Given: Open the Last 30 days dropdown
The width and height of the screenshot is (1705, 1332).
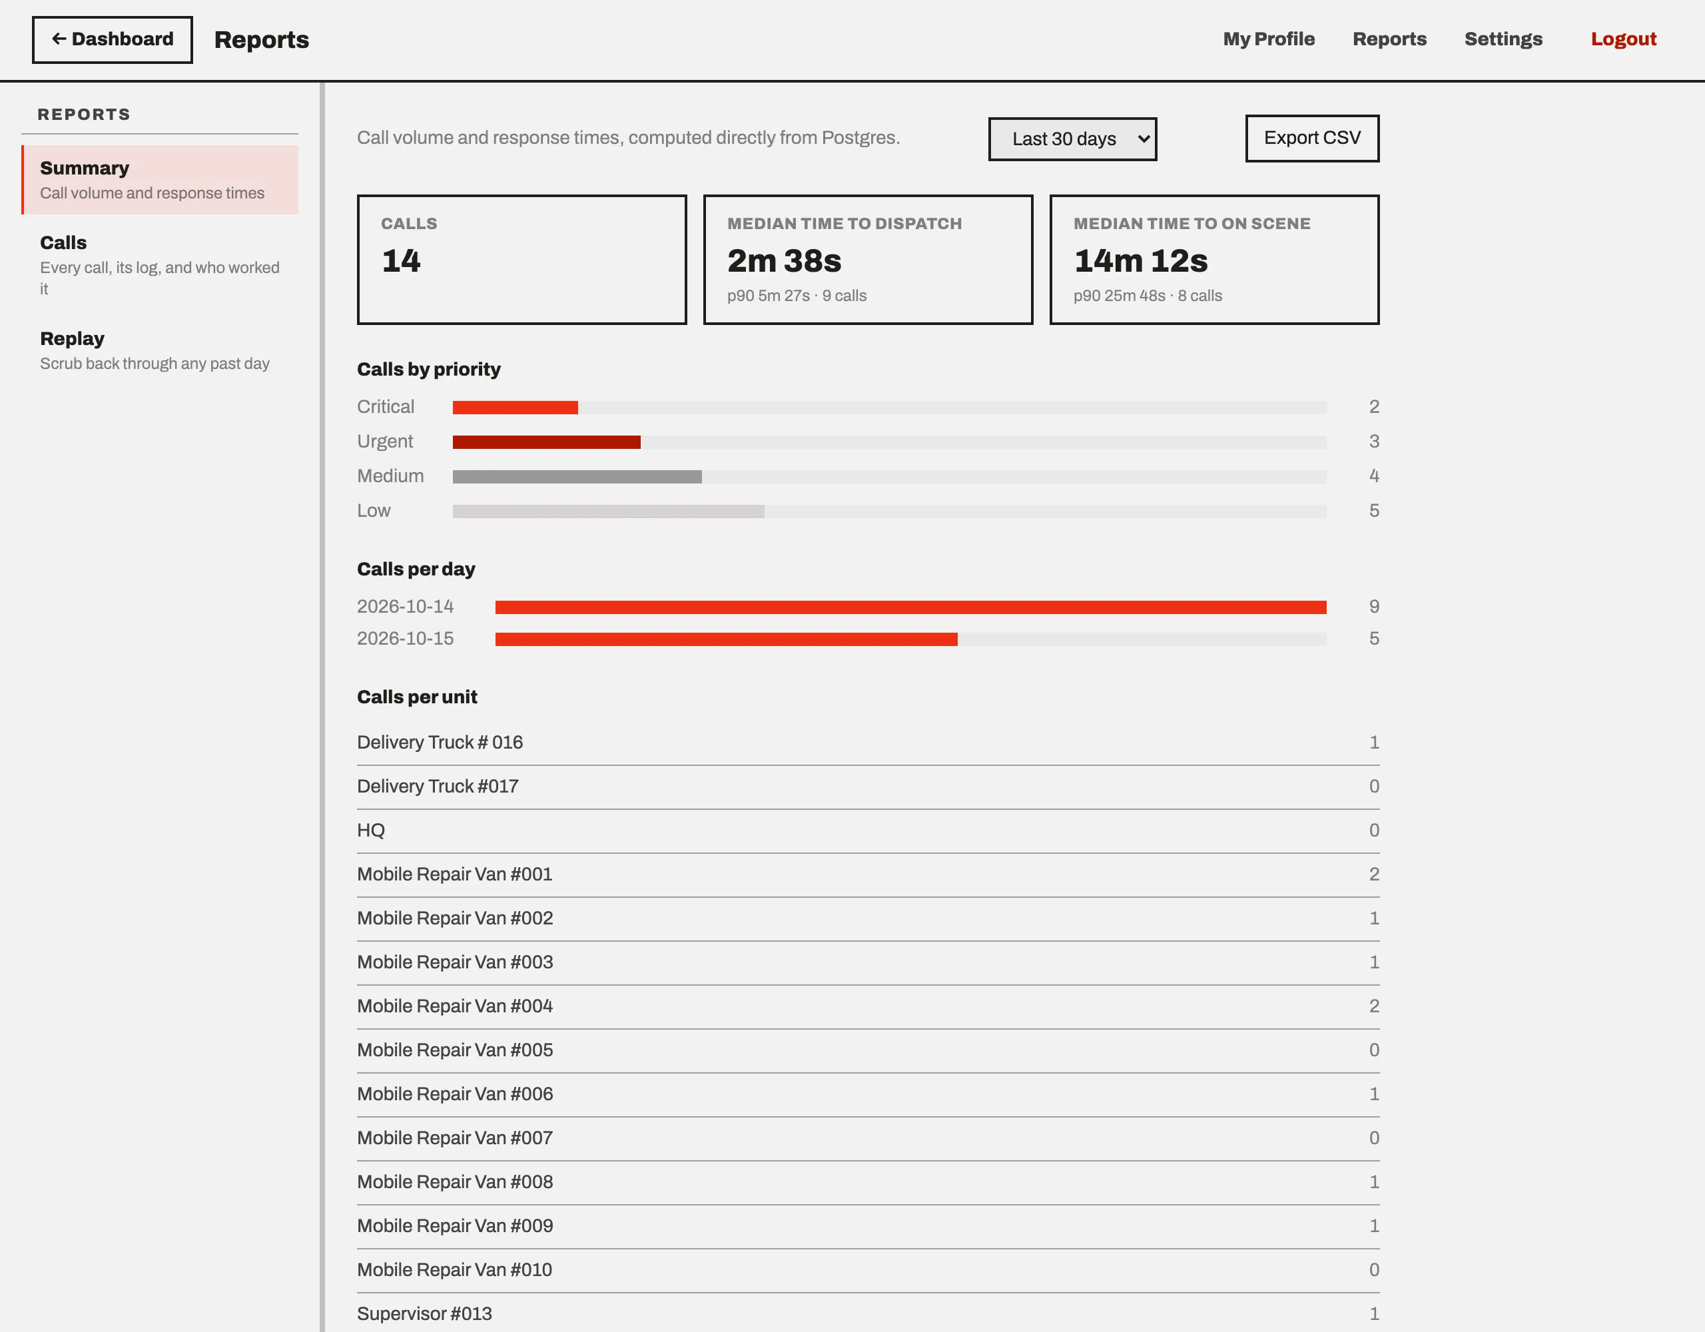Looking at the screenshot, I should pos(1073,139).
